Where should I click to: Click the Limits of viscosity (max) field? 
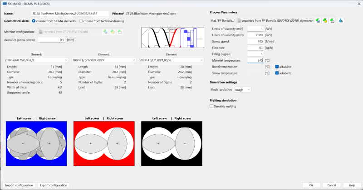pos(255,35)
